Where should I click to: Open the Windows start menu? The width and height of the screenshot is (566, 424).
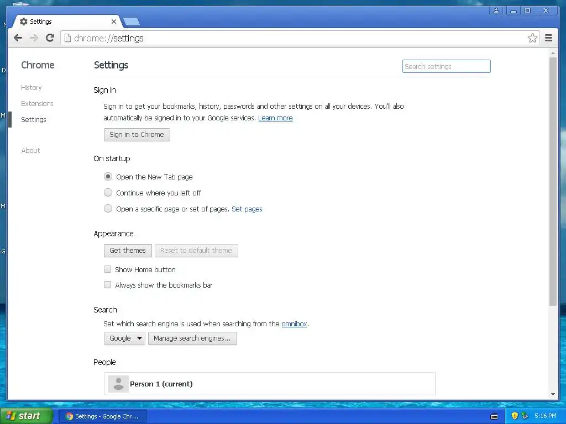click(27, 416)
